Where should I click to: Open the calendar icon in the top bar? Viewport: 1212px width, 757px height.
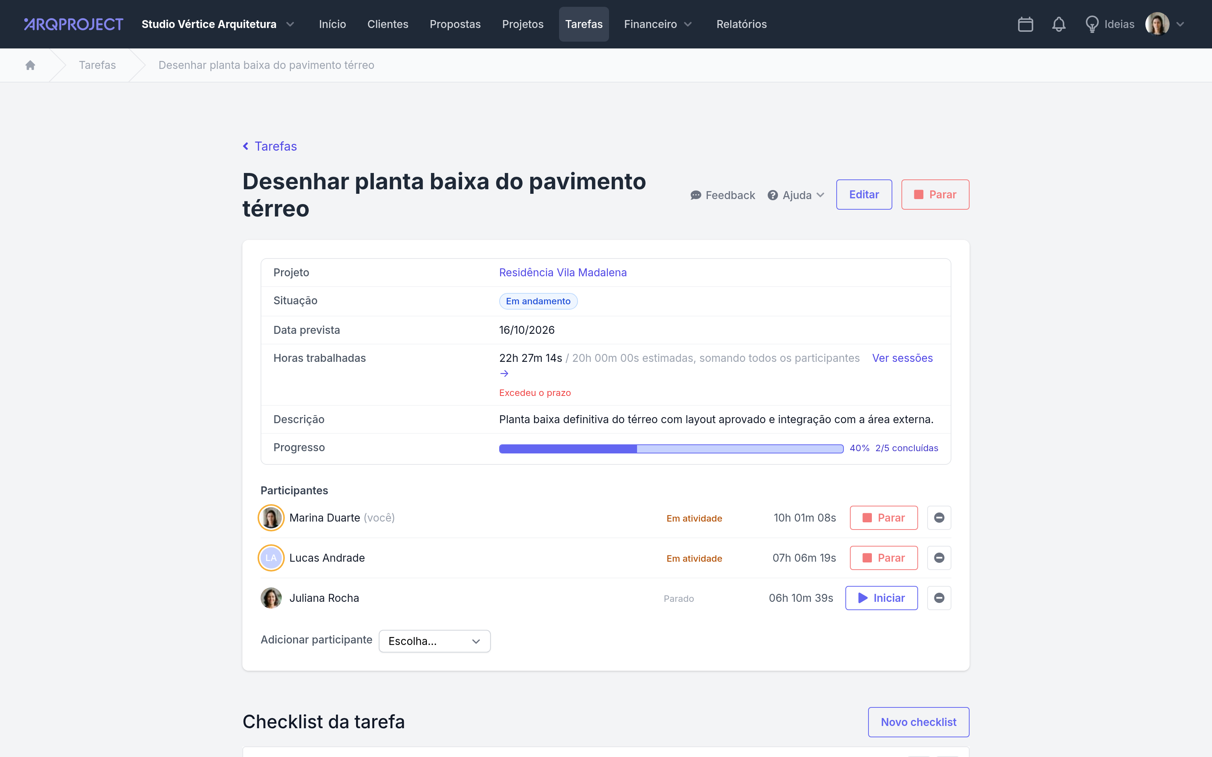click(1025, 24)
